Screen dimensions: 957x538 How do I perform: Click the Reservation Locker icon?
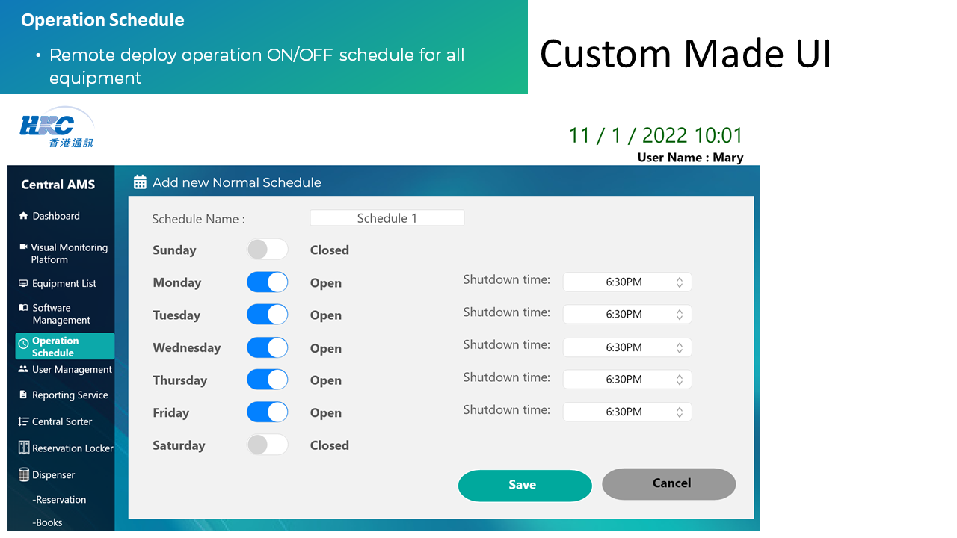(x=23, y=448)
